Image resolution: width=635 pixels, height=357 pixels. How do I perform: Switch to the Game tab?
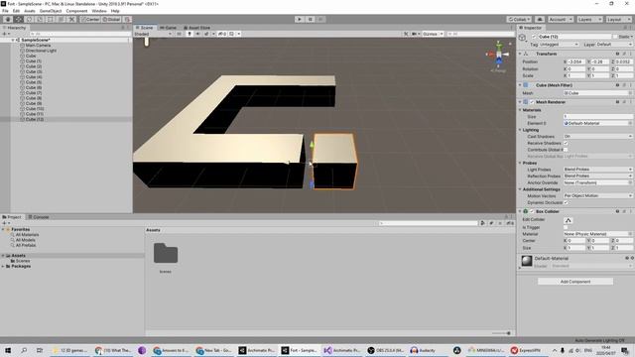coord(168,28)
